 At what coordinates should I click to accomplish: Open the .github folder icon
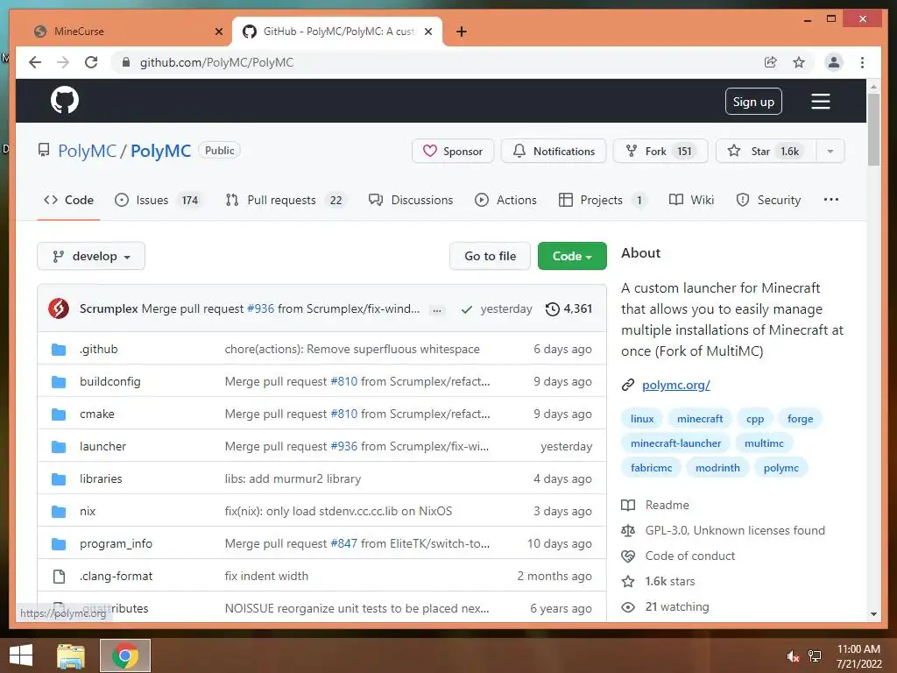point(59,349)
